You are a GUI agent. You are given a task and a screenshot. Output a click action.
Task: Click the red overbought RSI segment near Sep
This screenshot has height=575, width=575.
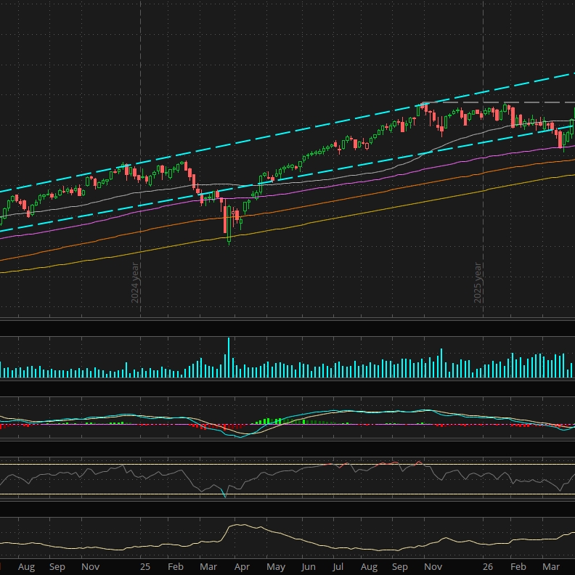pos(388,463)
